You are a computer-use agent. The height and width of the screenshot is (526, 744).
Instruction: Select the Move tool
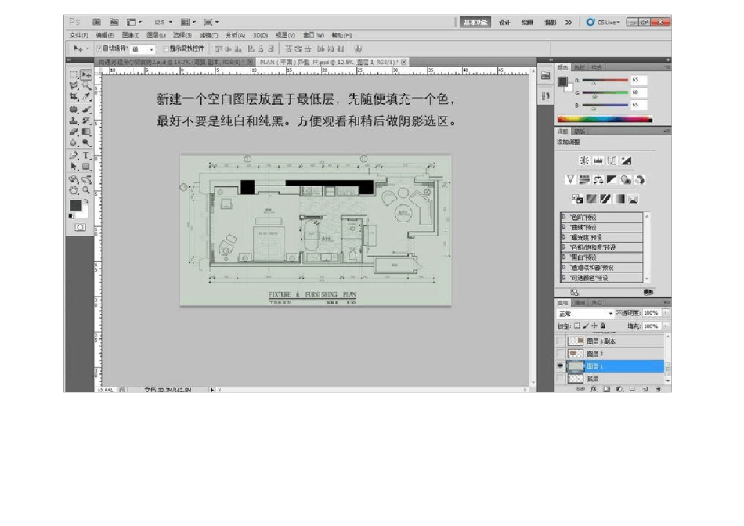coord(86,75)
